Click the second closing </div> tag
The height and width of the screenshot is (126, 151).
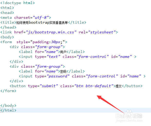[x=16, y=81]
